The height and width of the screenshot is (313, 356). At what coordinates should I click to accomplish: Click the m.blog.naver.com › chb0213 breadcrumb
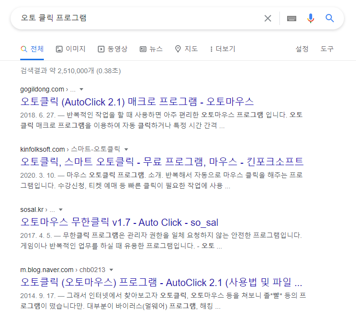[63, 270]
